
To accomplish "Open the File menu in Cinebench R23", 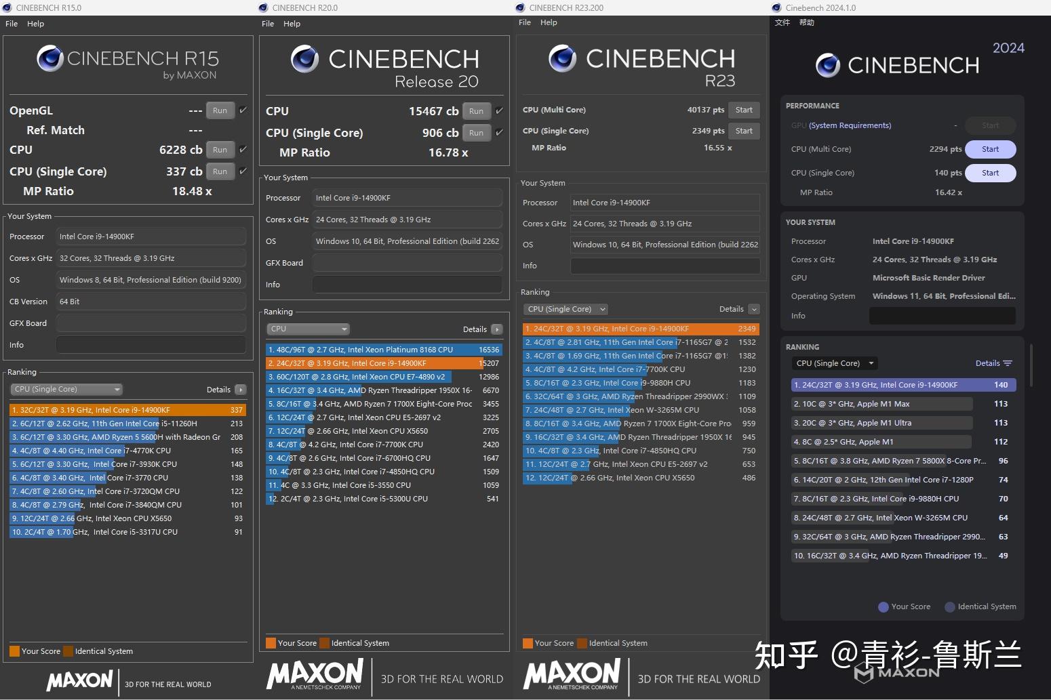I will [525, 22].
